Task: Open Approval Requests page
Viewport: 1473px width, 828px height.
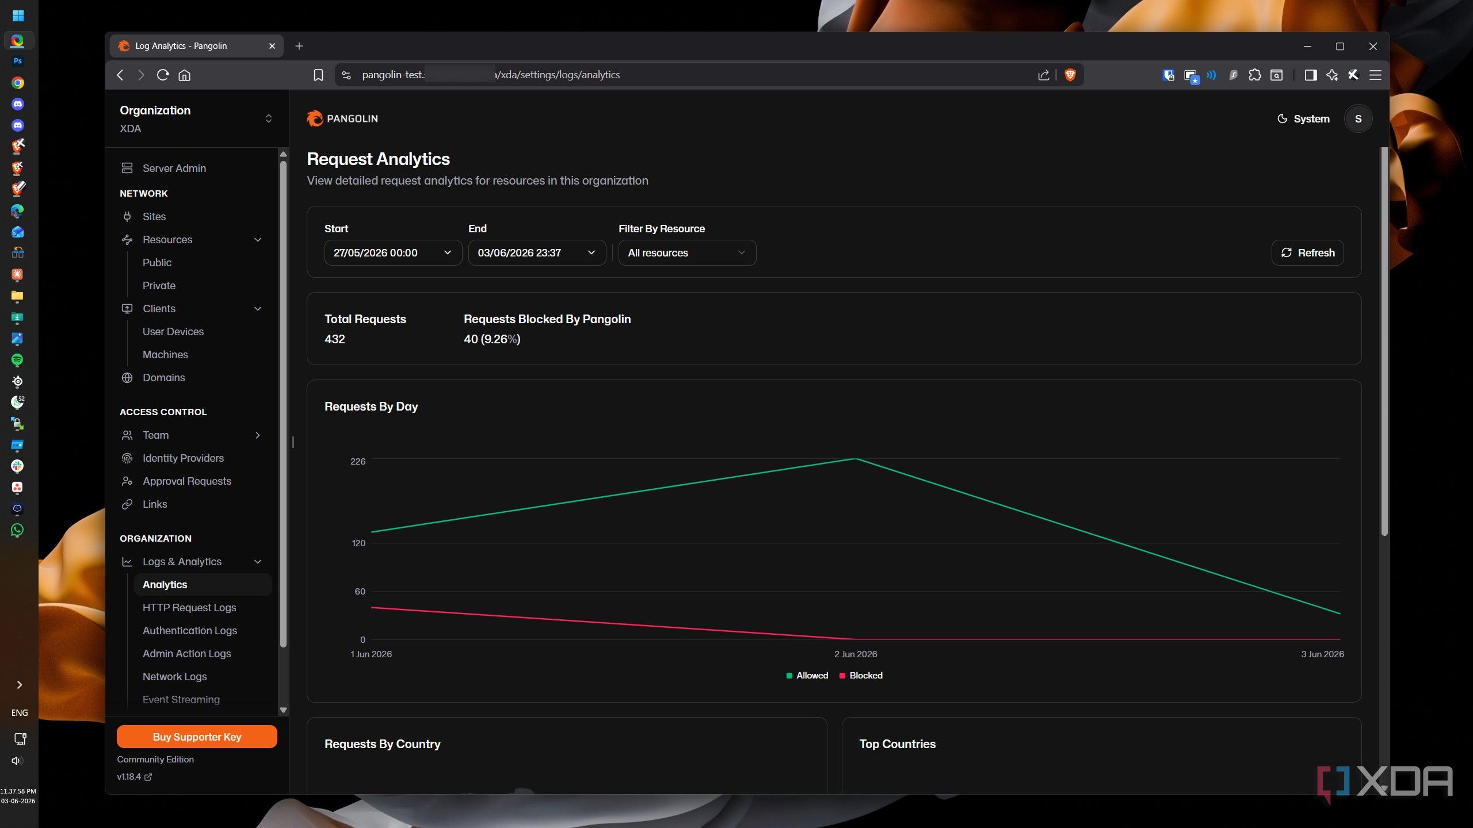Action: click(186, 481)
